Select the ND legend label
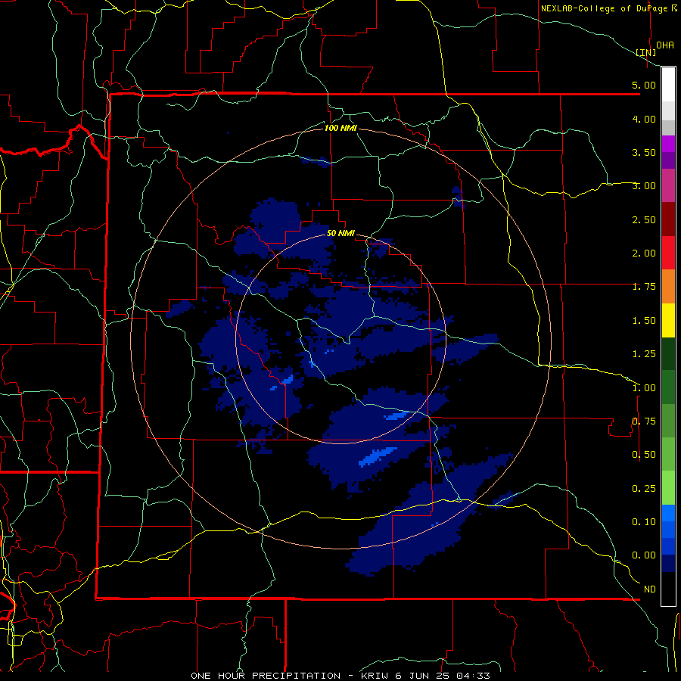Image resolution: width=681 pixels, height=681 pixels. 650,589
